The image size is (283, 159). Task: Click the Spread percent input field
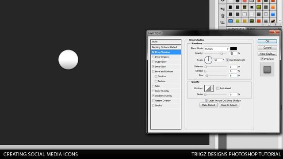(233, 71)
